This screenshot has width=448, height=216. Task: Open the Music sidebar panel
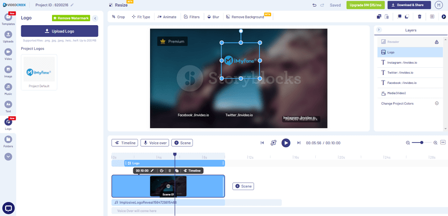8,89
